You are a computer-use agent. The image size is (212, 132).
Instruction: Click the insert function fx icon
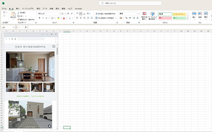(26, 27)
